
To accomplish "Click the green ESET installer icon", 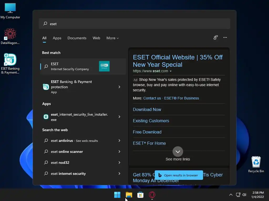I will pyautogui.click(x=46, y=117).
